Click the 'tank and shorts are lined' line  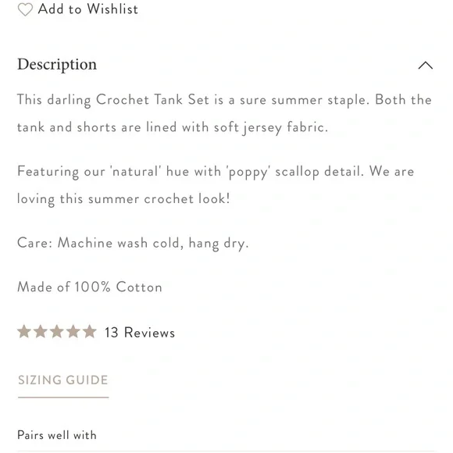click(x=173, y=127)
